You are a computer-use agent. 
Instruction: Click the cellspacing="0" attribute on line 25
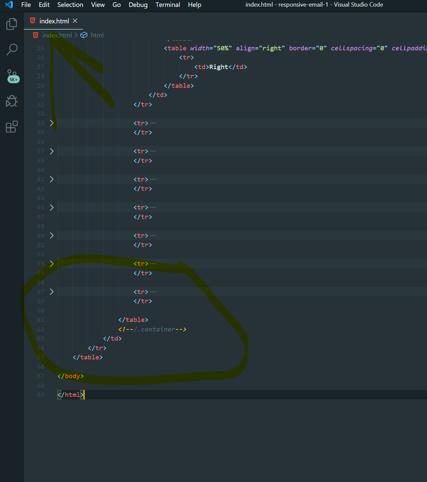[x=359, y=48]
